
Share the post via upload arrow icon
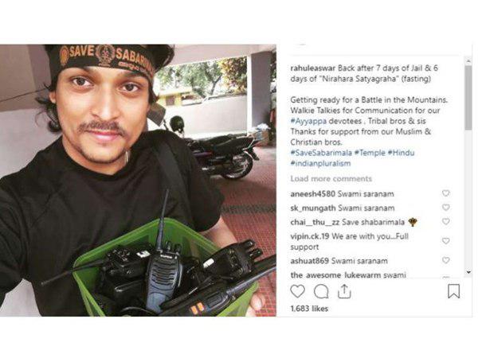(x=344, y=291)
